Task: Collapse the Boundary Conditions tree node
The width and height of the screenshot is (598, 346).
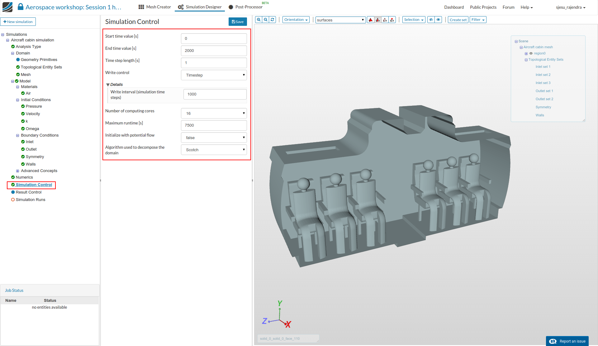Action: [17, 136]
